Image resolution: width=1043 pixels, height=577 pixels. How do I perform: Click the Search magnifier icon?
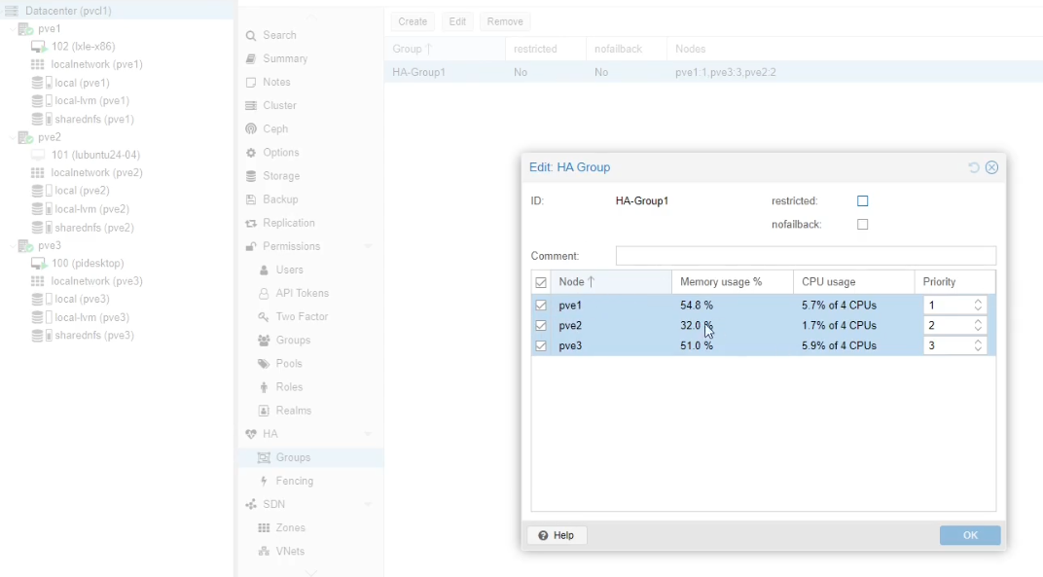251,36
